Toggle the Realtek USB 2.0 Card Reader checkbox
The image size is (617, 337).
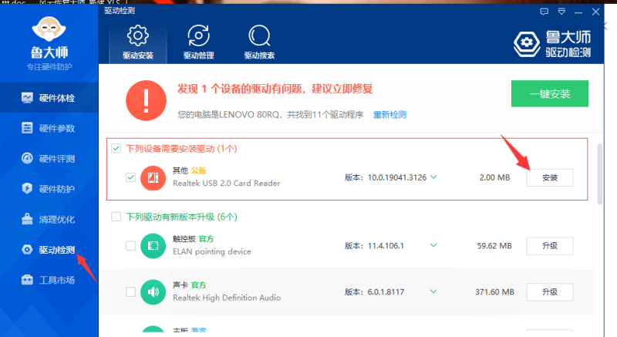tap(130, 177)
